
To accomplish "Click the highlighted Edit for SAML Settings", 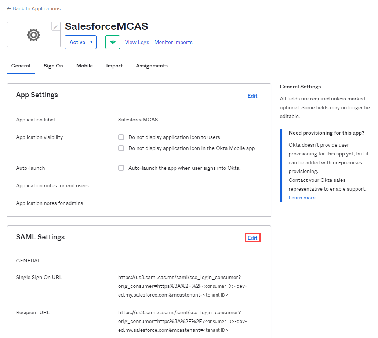I will [252, 238].
